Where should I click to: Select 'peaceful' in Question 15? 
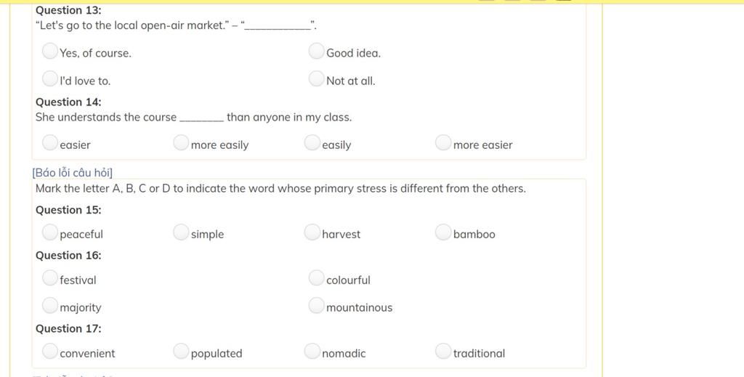50,232
